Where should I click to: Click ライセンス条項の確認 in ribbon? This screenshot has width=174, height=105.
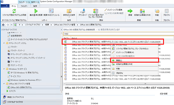114,13
